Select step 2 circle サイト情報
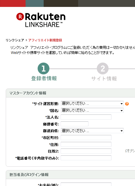Screen dimensions: 135x186 coord(103,68)
